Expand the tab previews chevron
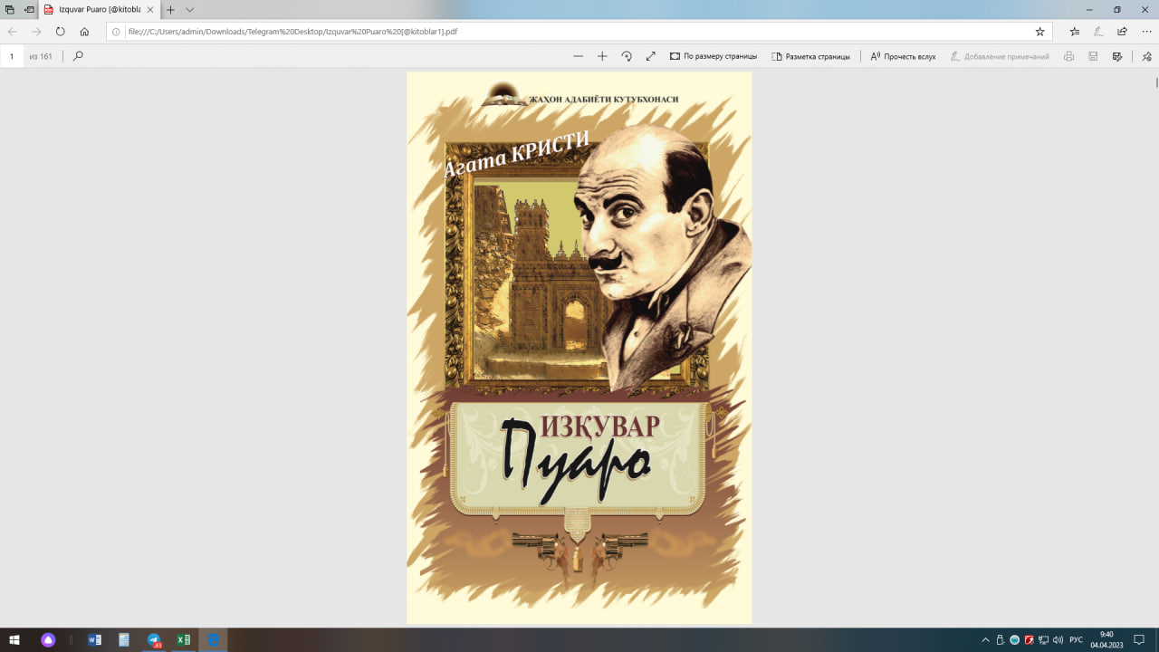Screen dimensions: 1159x652 pos(189,9)
